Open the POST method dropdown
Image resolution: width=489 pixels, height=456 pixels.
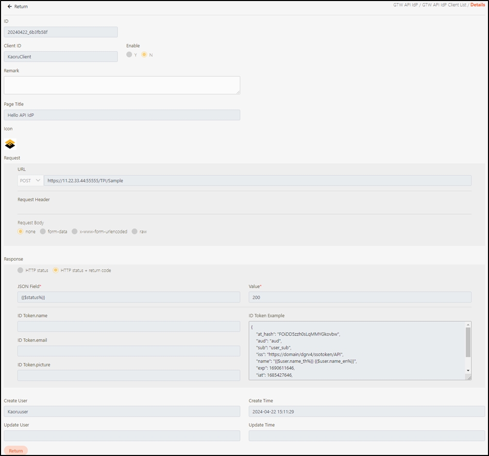click(x=30, y=181)
